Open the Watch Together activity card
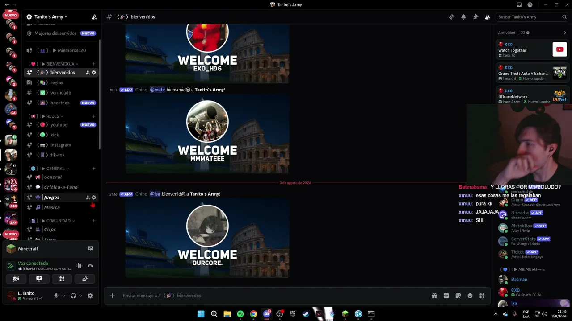This screenshot has width=572, height=321. (533, 49)
